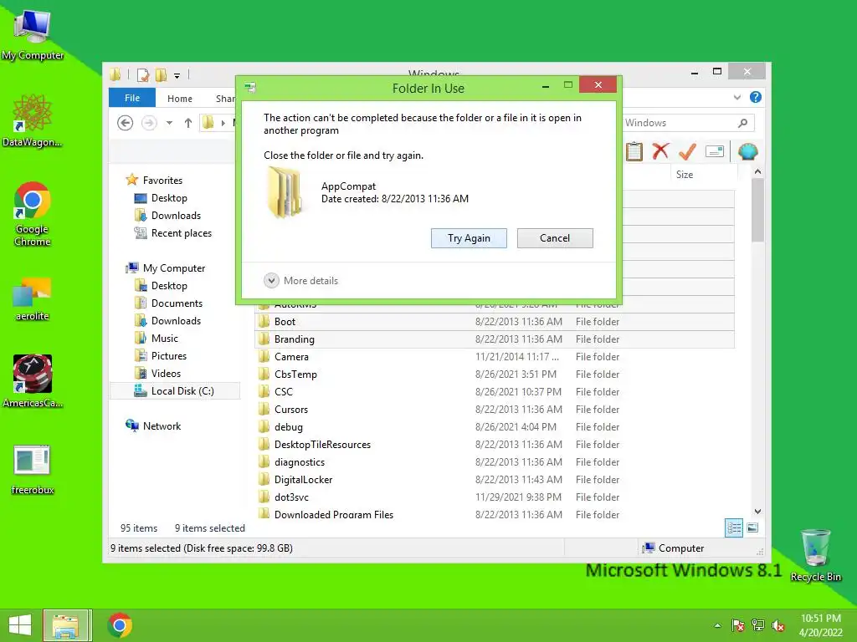
Task: Open the Recycle Bin desktop icon
Action: point(815,555)
